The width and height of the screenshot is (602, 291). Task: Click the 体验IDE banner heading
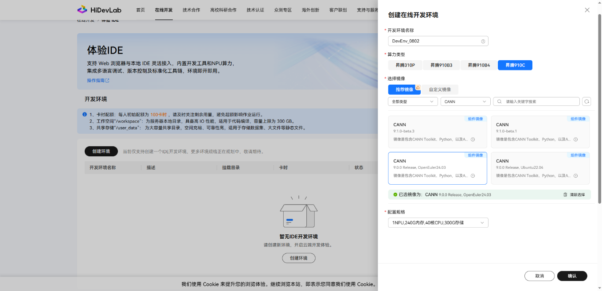tap(105, 50)
